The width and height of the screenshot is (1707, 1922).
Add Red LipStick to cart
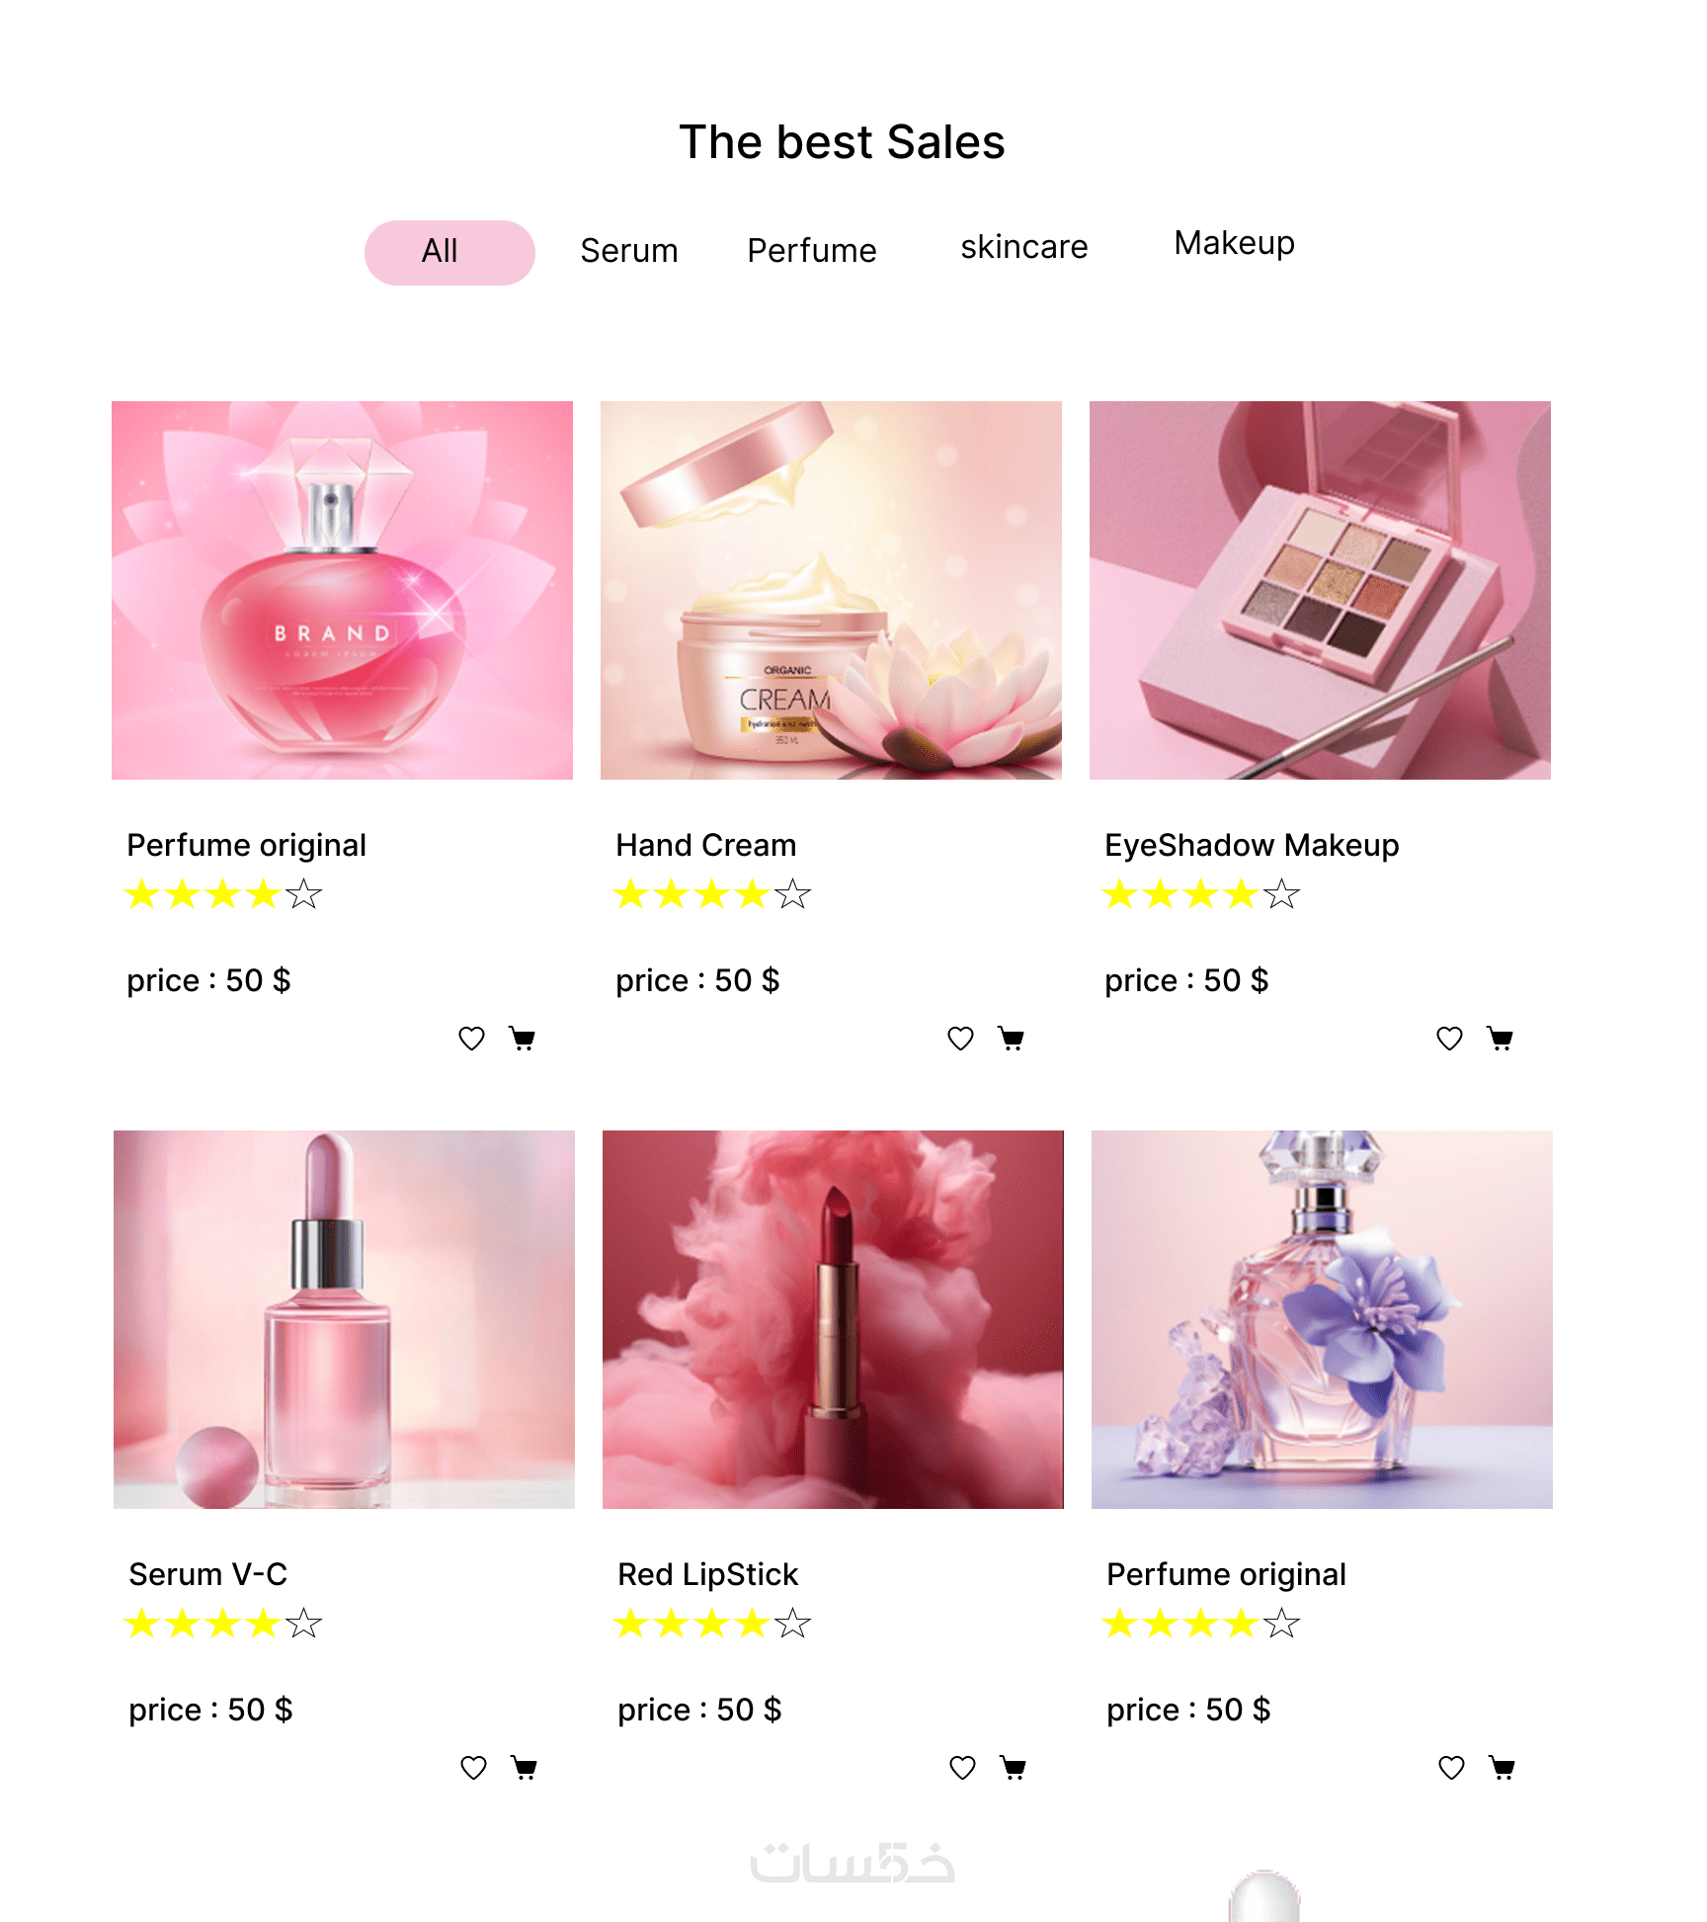(1014, 1768)
